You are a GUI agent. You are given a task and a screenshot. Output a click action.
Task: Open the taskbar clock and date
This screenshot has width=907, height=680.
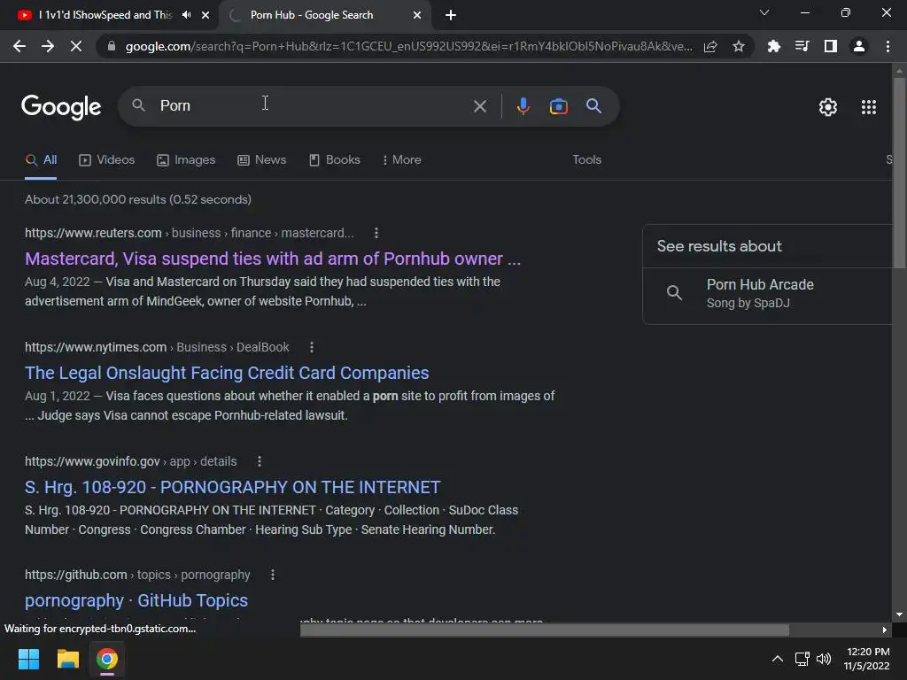866,659
